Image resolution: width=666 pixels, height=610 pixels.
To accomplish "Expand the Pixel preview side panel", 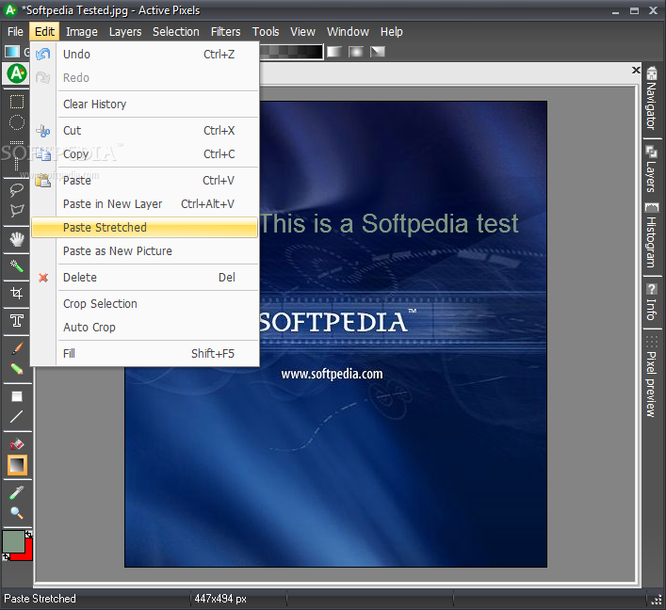I will tap(652, 377).
